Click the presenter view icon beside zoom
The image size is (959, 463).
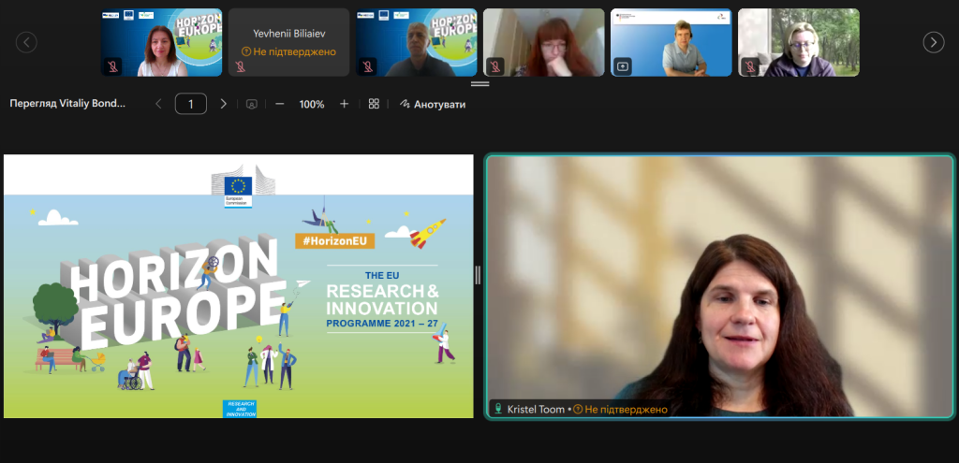[x=251, y=104]
